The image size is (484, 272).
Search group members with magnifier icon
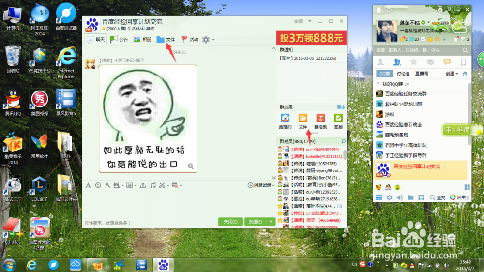click(x=343, y=141)
